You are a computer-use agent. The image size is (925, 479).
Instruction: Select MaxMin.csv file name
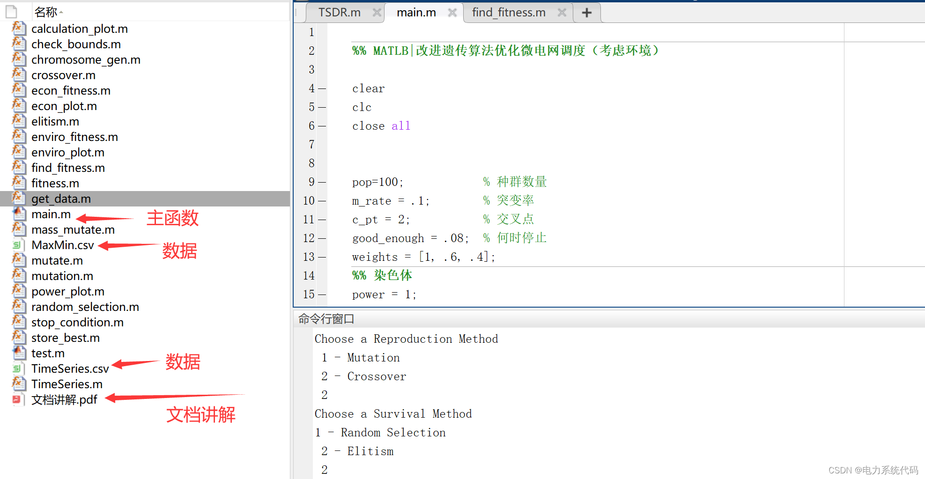point(63,245)
